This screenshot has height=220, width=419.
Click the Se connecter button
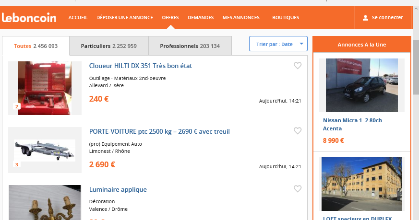click(383, 18)
